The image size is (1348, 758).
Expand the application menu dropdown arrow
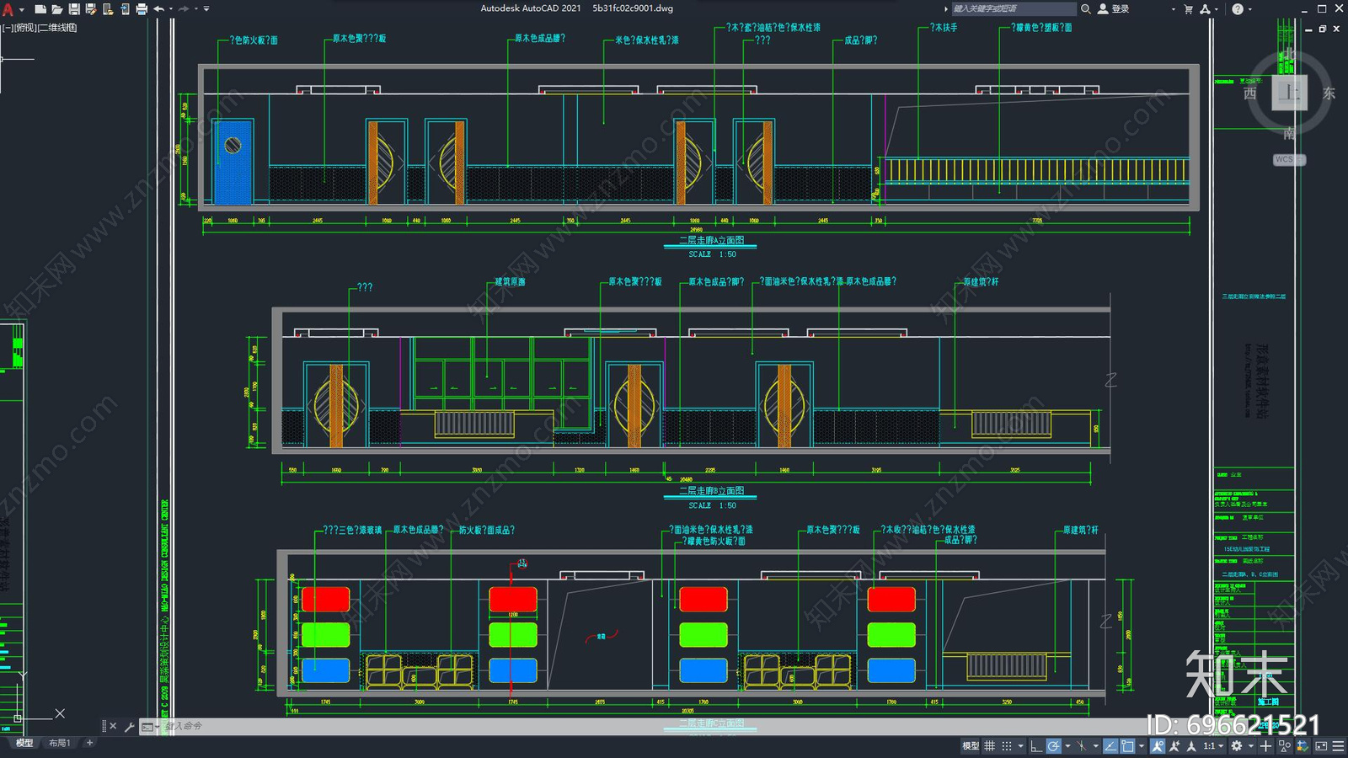point(21,9)
